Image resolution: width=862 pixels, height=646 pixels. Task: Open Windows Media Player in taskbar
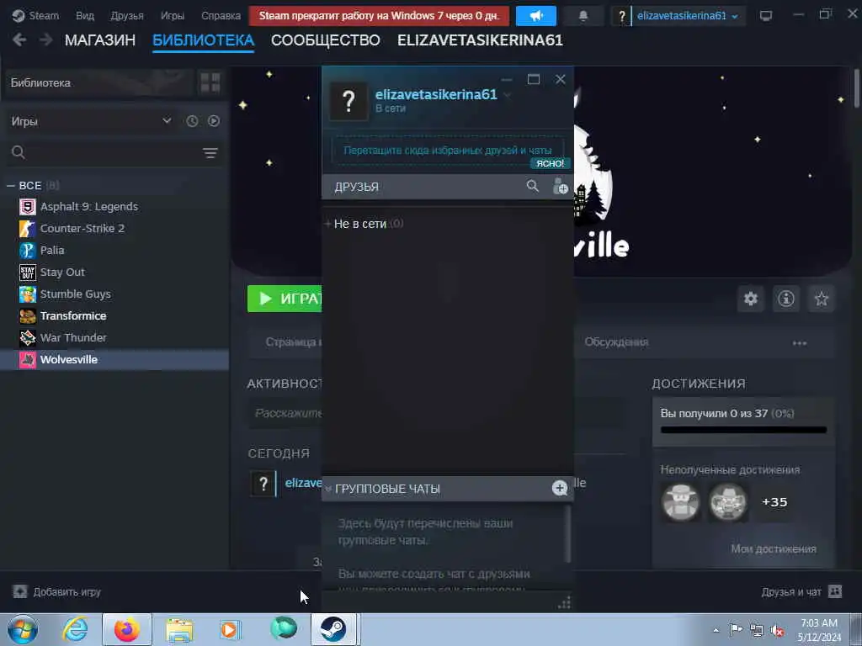[x=230, y=629]
